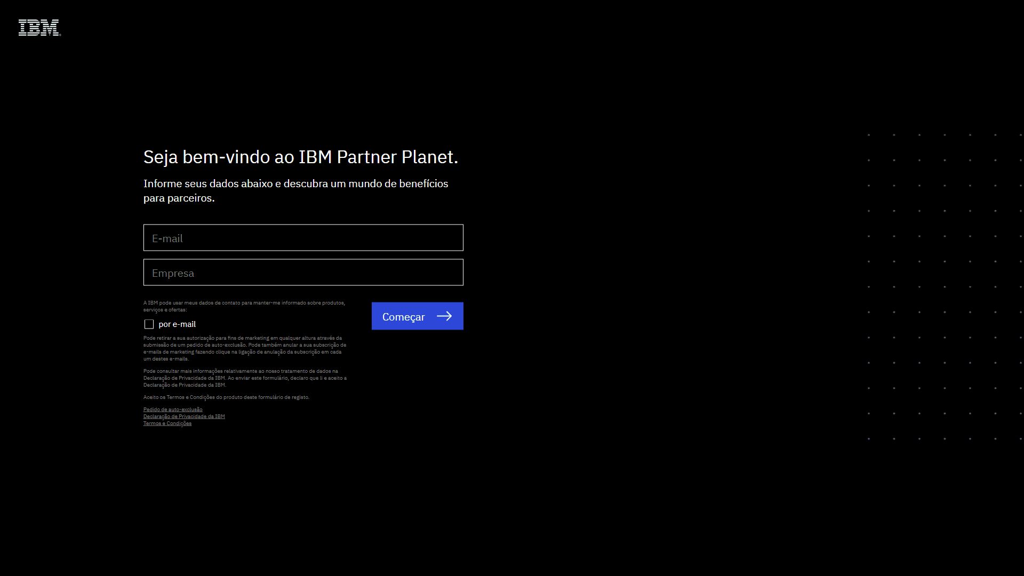Viewport: 1024px width, 576px height.
Task: Open the 'Pedido de auto-exclusão' link
Action: pos(173,410)
